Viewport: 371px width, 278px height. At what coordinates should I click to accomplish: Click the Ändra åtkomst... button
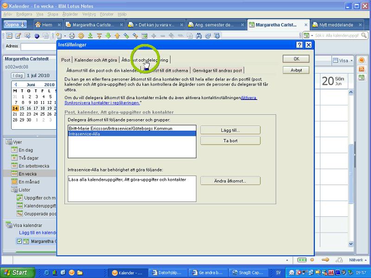coord(230,181)
